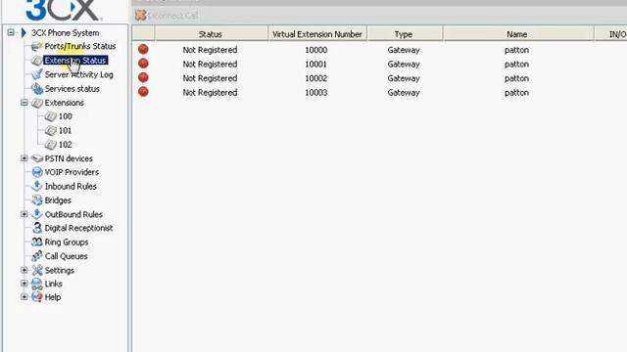Click the Bridges icon
This screenshot has height=352, width=627.
coord(37,199)
